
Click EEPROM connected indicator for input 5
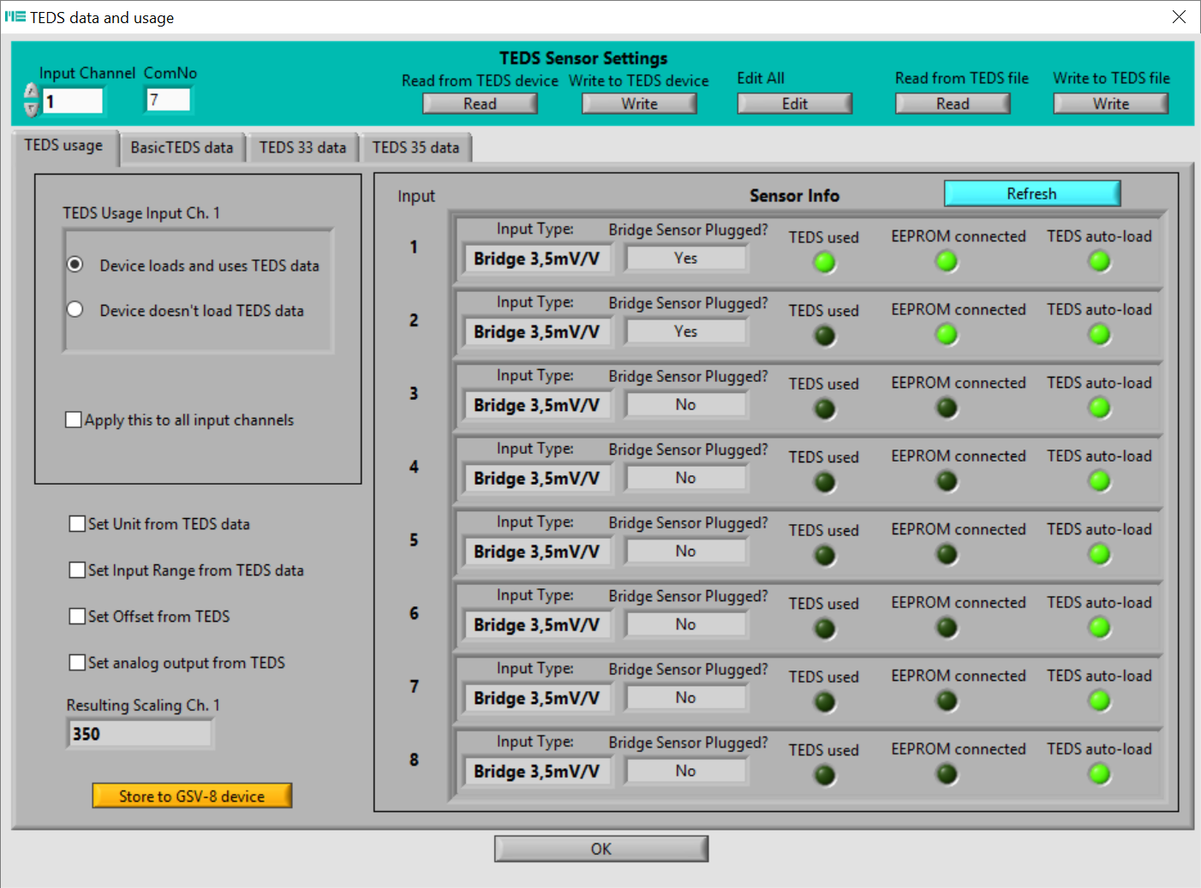(x=947, y=555)
